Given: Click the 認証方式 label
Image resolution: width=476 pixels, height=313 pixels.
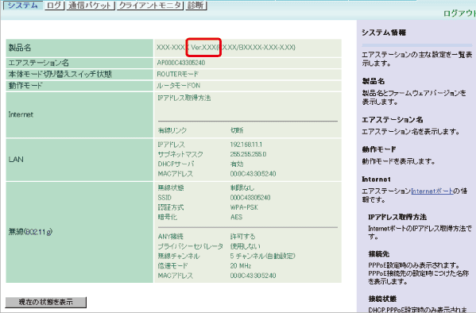Looking at the screenshot, I should pos(171,207).
